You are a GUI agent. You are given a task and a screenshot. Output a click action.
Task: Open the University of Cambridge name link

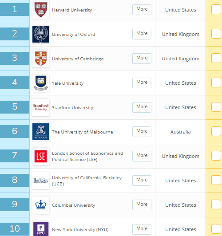click(x=78, y=59)
